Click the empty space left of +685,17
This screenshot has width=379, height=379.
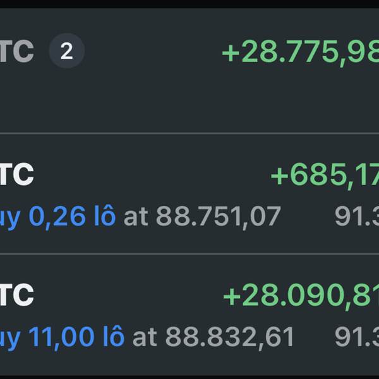tap(152, 176)
